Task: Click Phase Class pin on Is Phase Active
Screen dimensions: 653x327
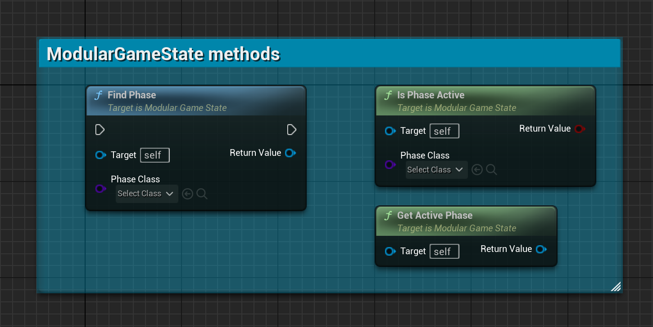Action: tap(390, 165)
